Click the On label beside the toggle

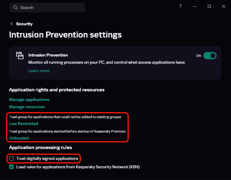[199, 56]
